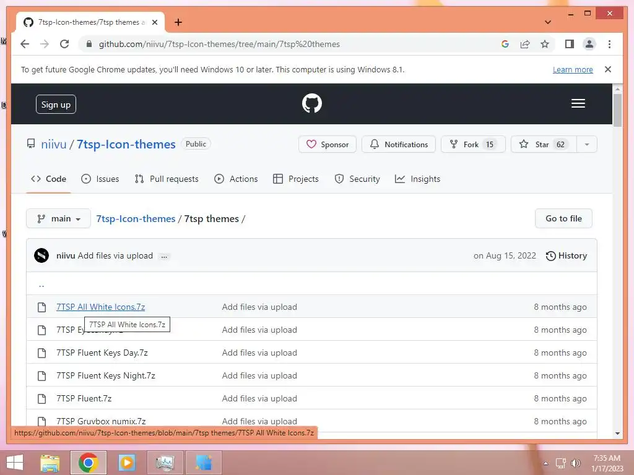Open the Issues tab
This screenshot has height=475, width=634.
pyautogui.click(x=100, y=179)
